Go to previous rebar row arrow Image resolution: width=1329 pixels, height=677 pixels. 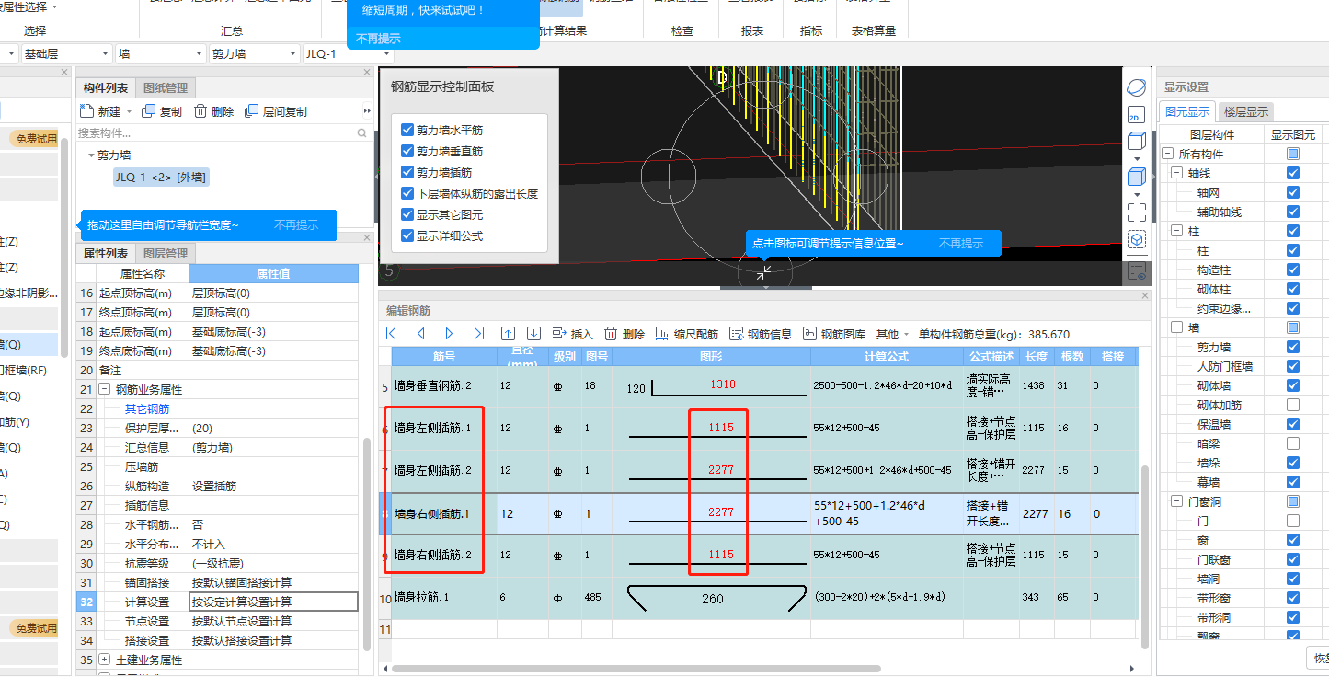tap(420, 334)
